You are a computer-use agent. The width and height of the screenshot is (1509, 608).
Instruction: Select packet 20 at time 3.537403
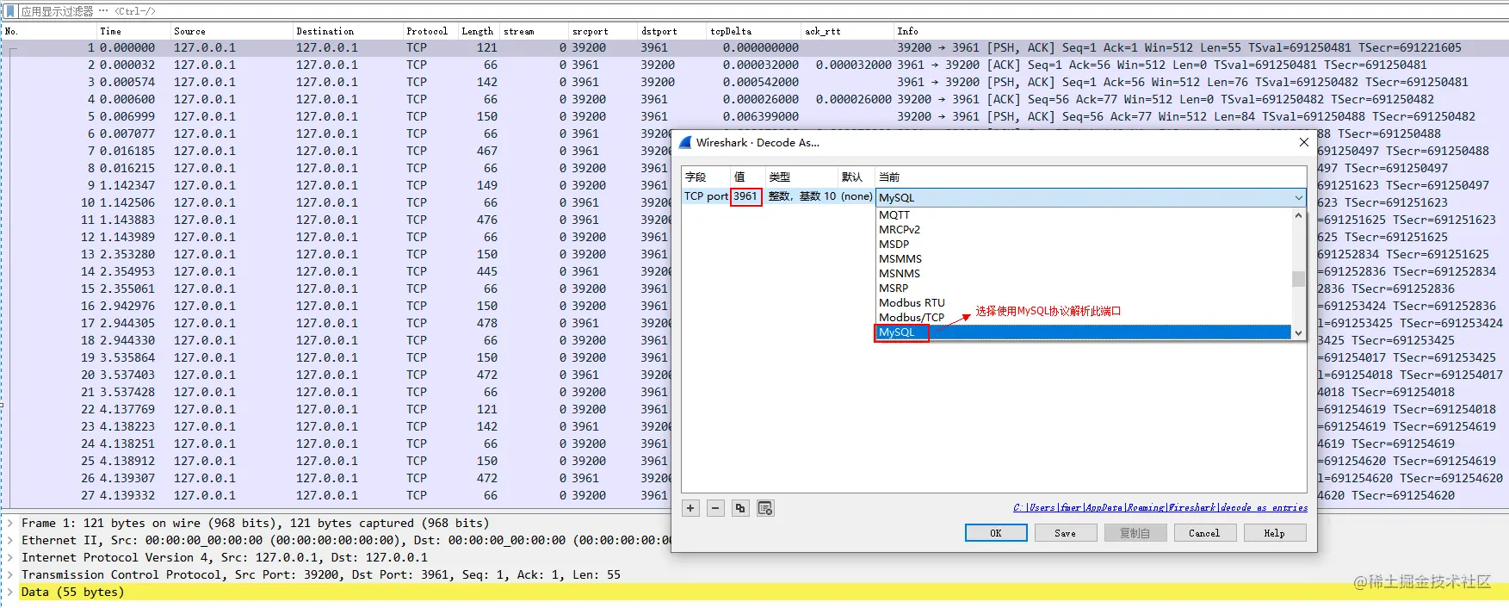pos(336,375)
